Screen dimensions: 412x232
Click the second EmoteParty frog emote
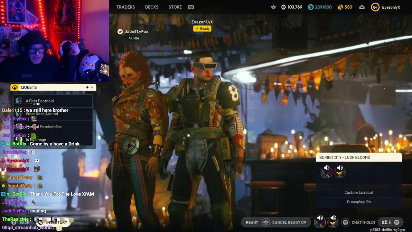pyautogui.click(x=40, y=186)
